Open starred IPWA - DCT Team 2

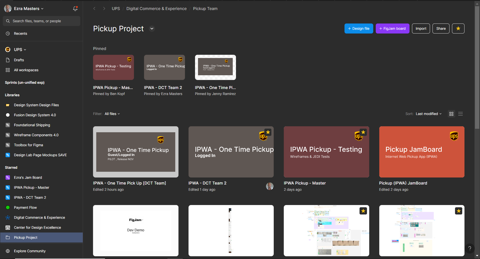point(41,197)
